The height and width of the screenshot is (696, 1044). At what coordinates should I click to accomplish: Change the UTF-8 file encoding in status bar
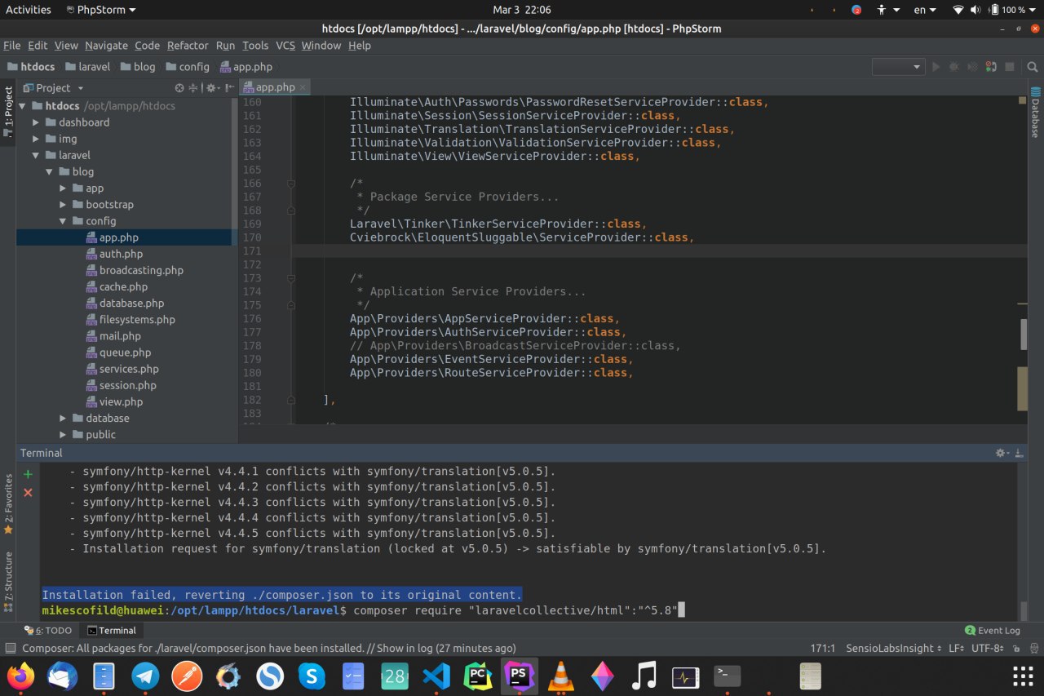point(989,649)
